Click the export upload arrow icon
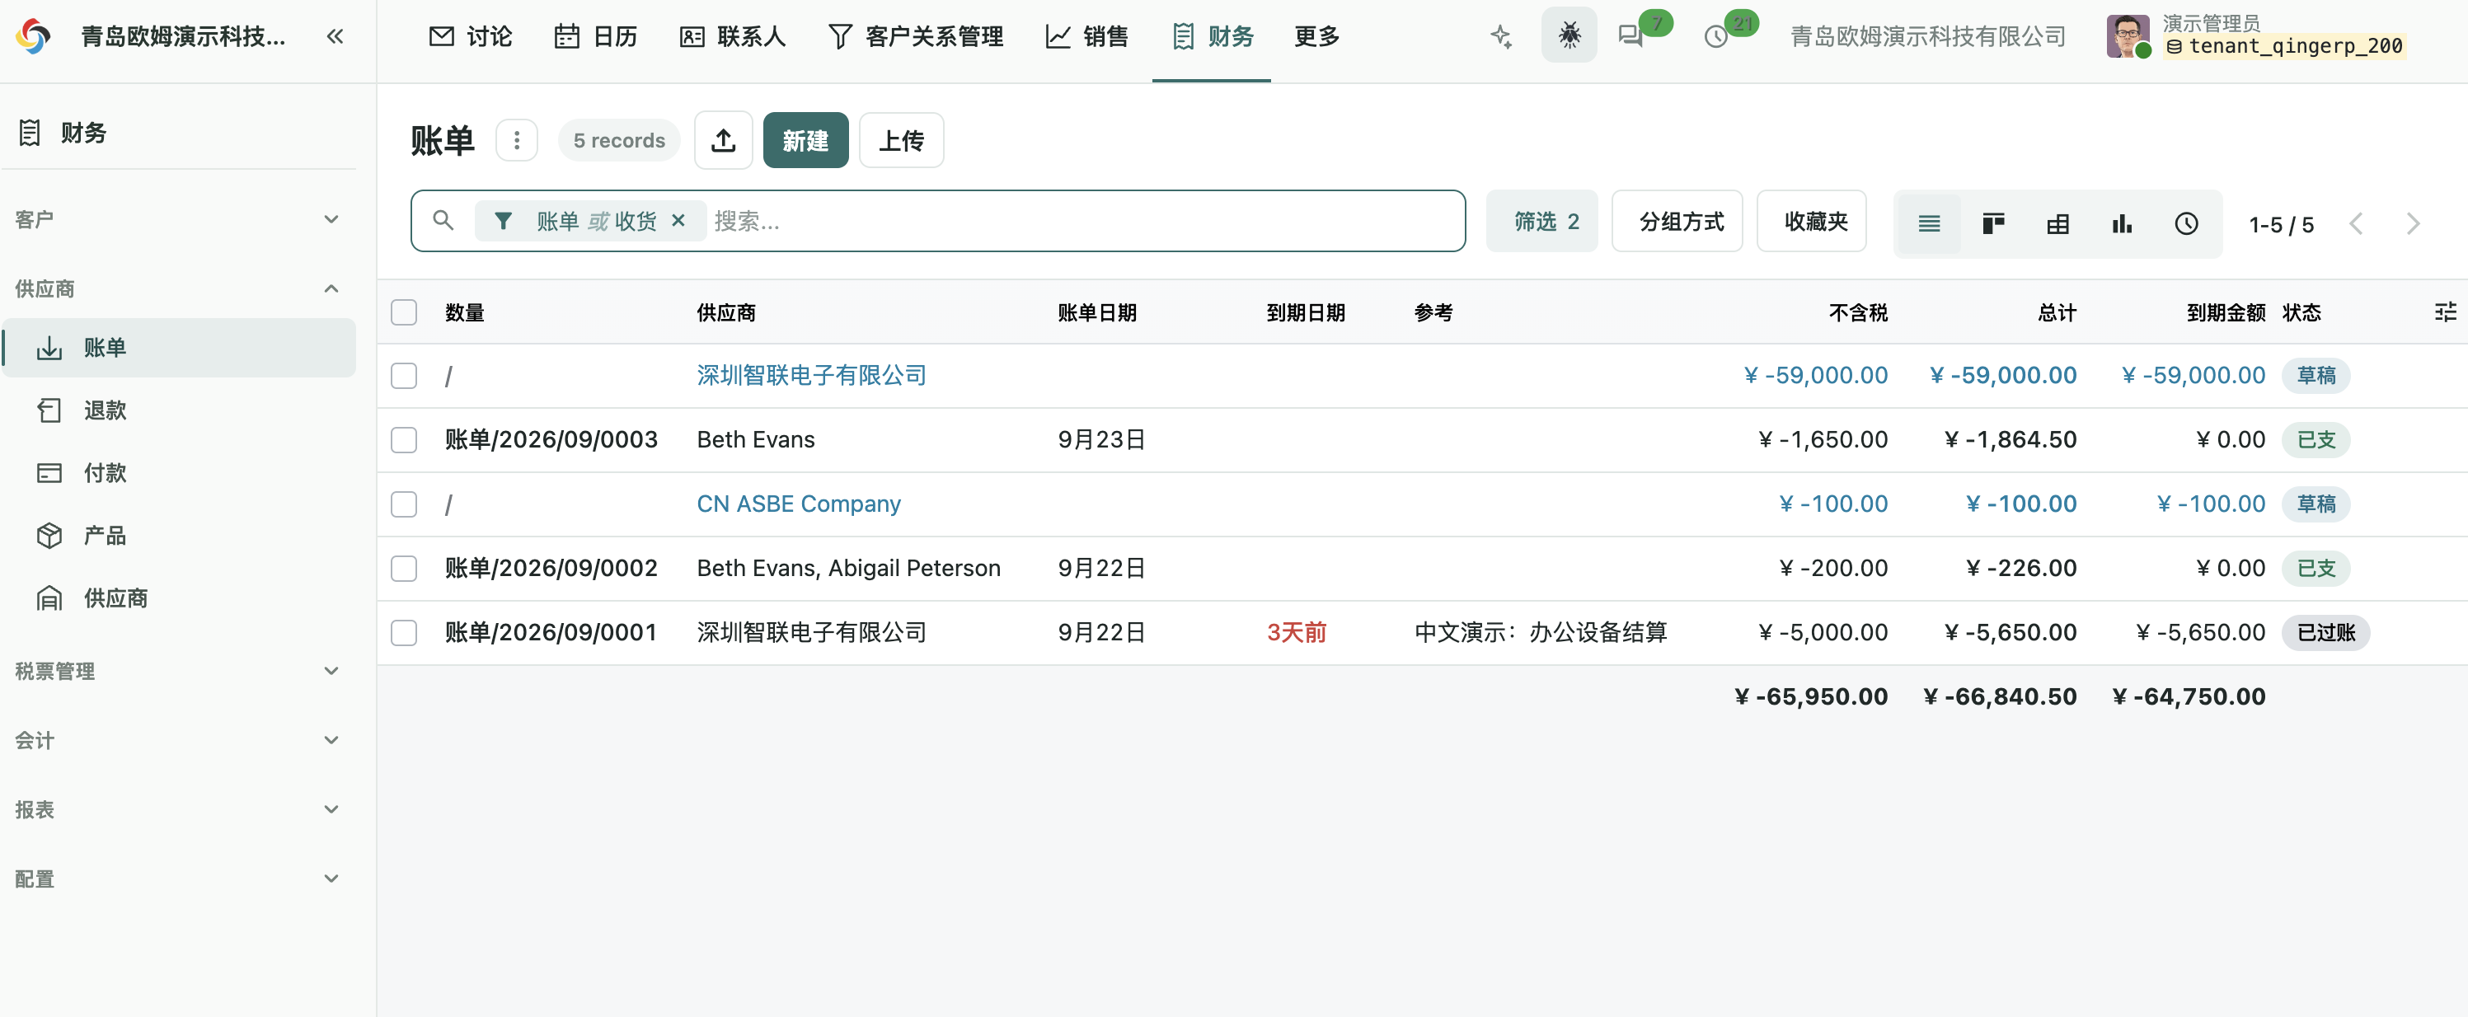This screenshot has width=2468, height=1017. pyautogui.click(x=724, y=141)
